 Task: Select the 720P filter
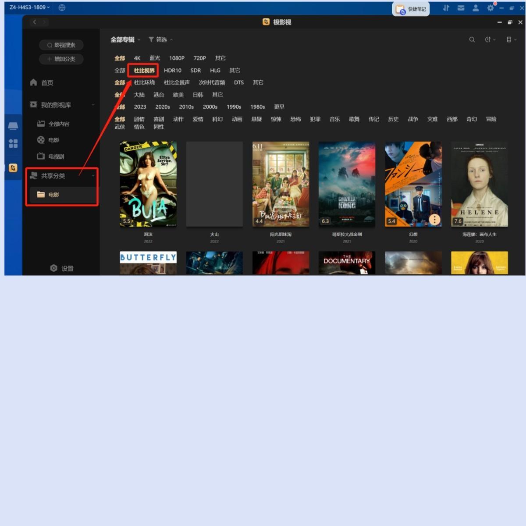(200, 58)
